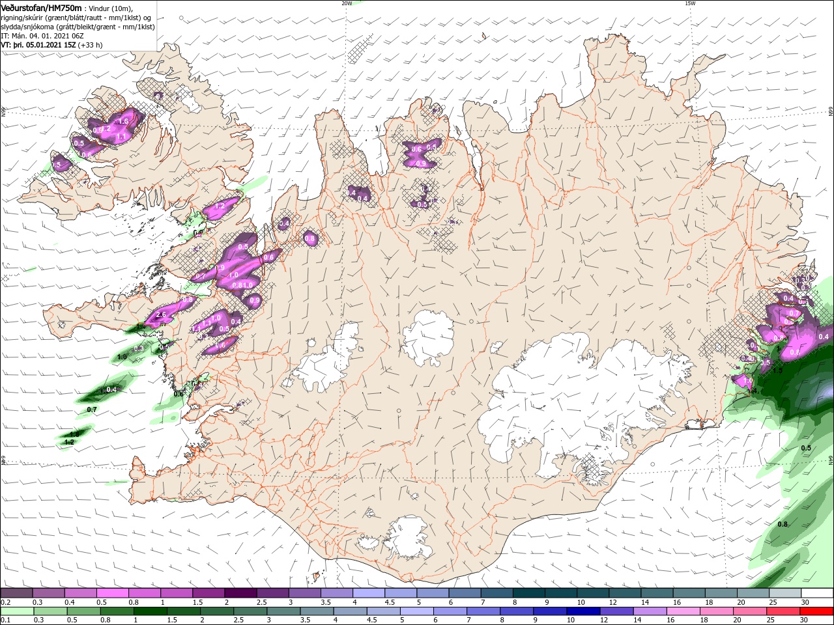Pick the lower legend swatch between 0.5 and 0.8
The width and height of the screenshot is (834, 625).
[83, 611]
